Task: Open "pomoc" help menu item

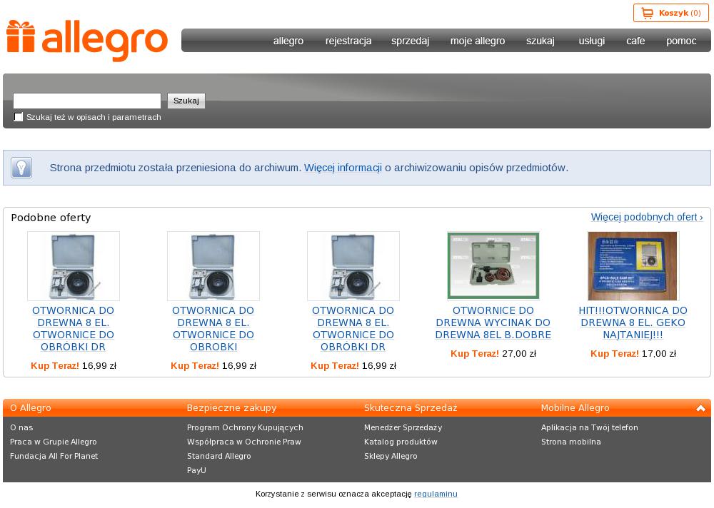Action: [681, 41]
